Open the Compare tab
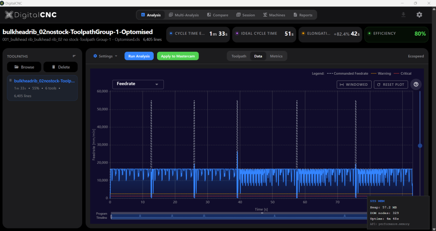The image size is (436, 231). [x=218, y=15]
